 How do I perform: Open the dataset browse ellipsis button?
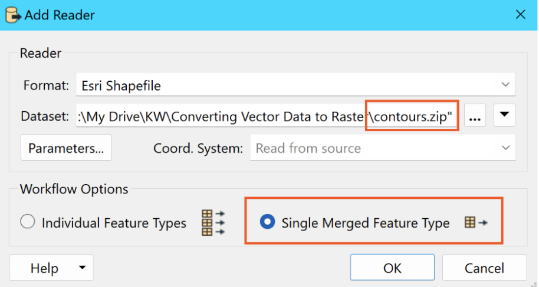tap(475, 116)
